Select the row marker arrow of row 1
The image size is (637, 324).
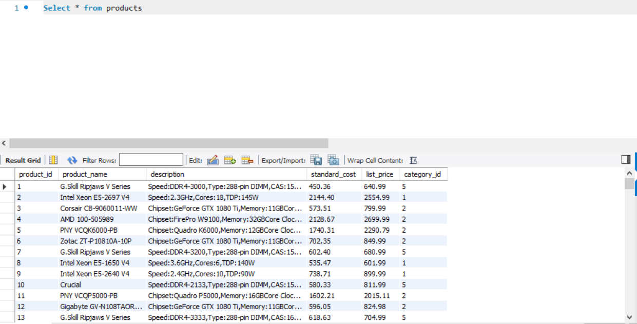(x=5, y=187)
